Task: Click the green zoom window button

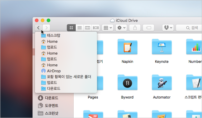Action: [x=49, y=20]
